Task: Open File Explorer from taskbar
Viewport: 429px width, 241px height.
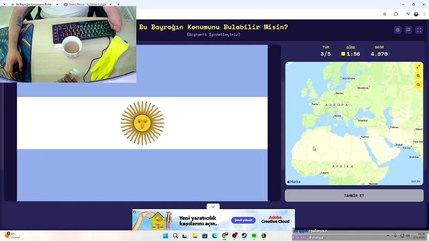Action: 195,236
